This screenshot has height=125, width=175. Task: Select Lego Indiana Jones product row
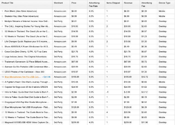[87, 57]
